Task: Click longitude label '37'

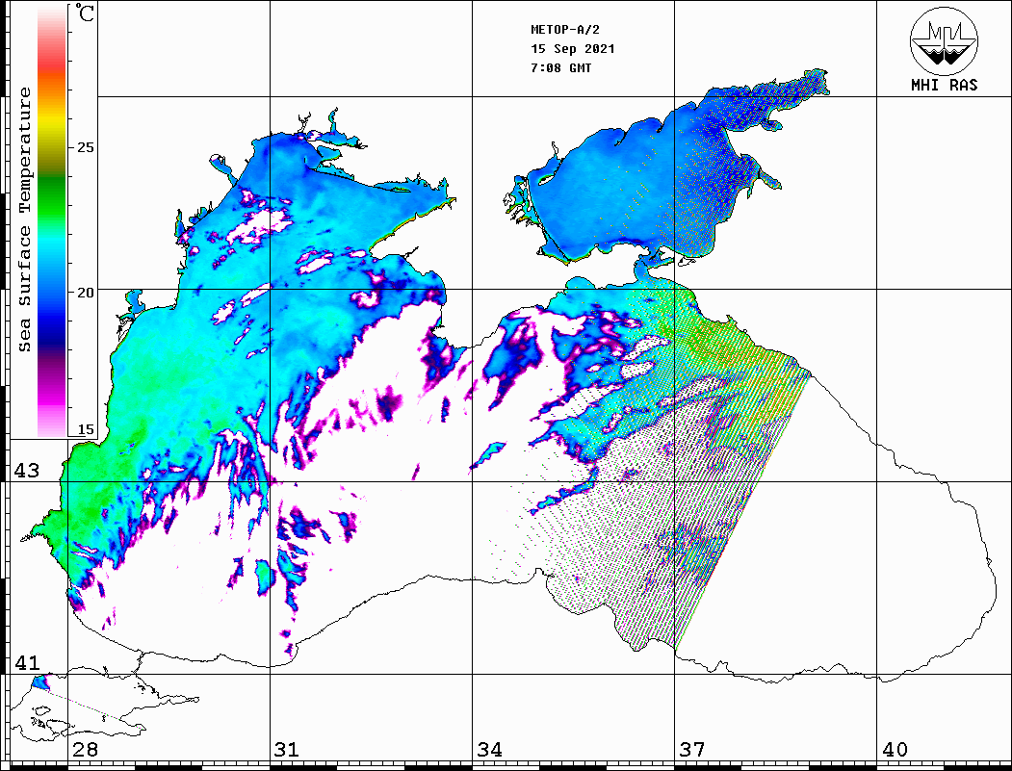Action: coord(692,750)
